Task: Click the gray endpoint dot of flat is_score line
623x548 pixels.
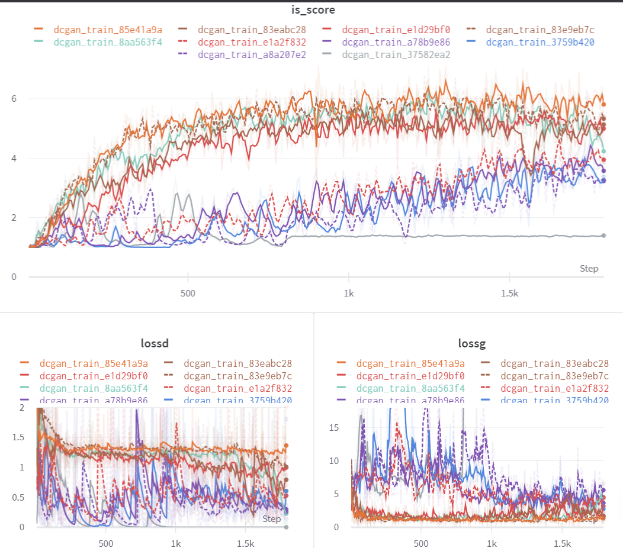Action: click(x=603, y=236)
